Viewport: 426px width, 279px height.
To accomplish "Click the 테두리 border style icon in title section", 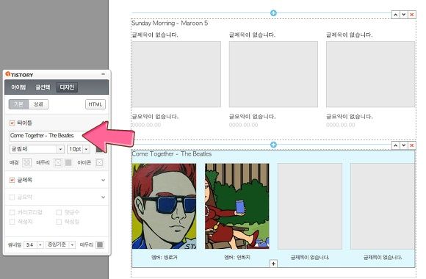I will pyautogui.click(x=58, y=163).
